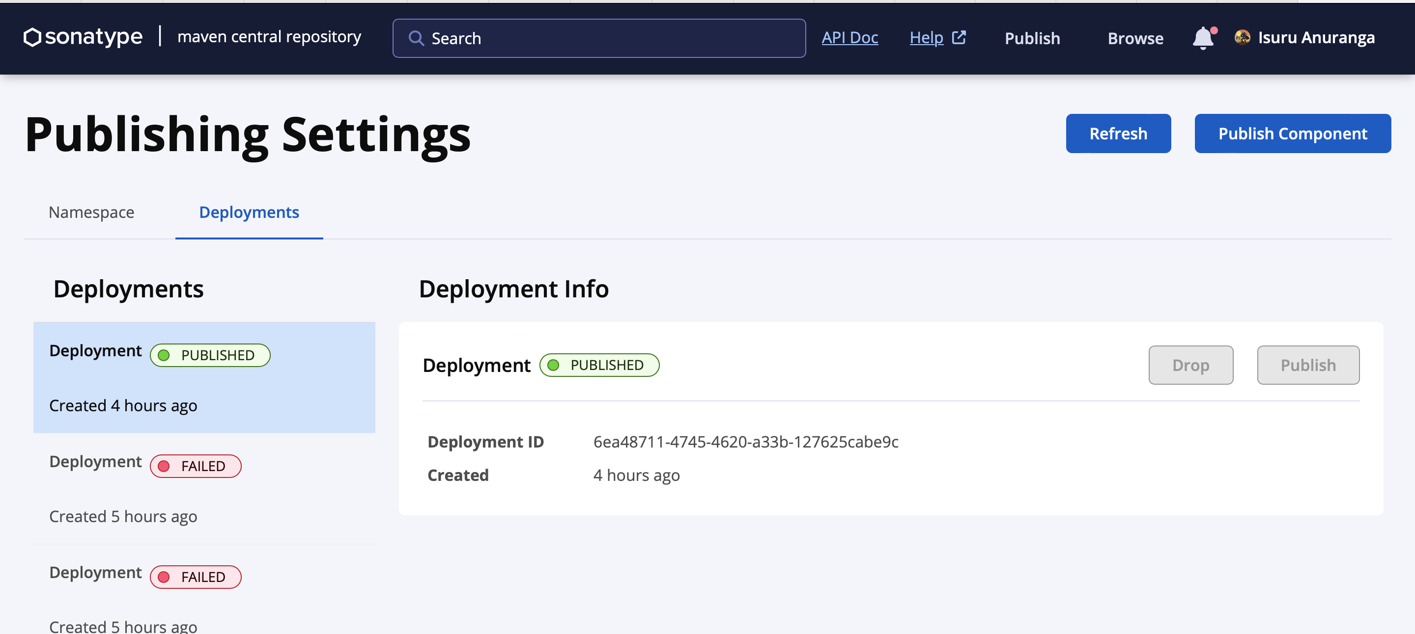
Task: Click the PUBLISHED status badge in Deployment Info
Action: (x=599, y=365)
